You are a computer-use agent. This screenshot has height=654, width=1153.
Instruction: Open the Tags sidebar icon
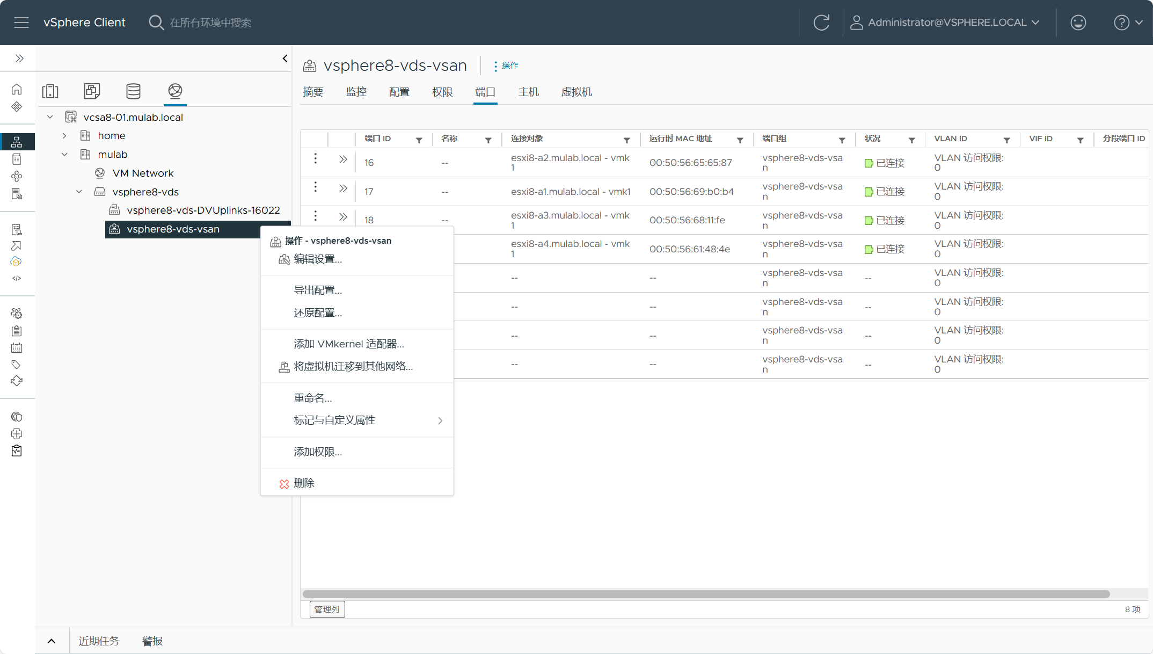(17, 365)
